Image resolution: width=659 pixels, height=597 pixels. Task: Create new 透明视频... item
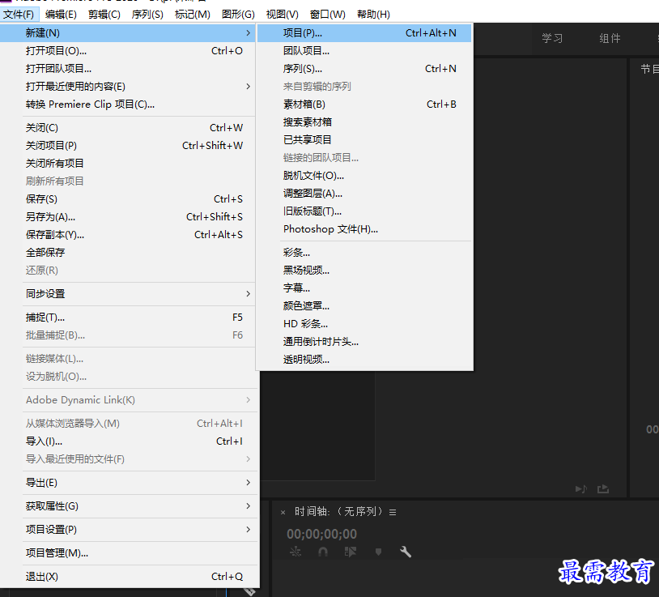coord(364,360)
